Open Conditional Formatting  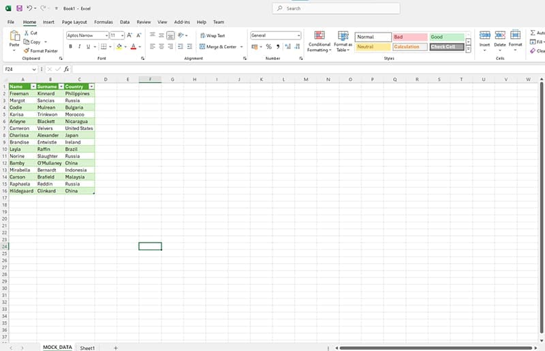[319, 41]
